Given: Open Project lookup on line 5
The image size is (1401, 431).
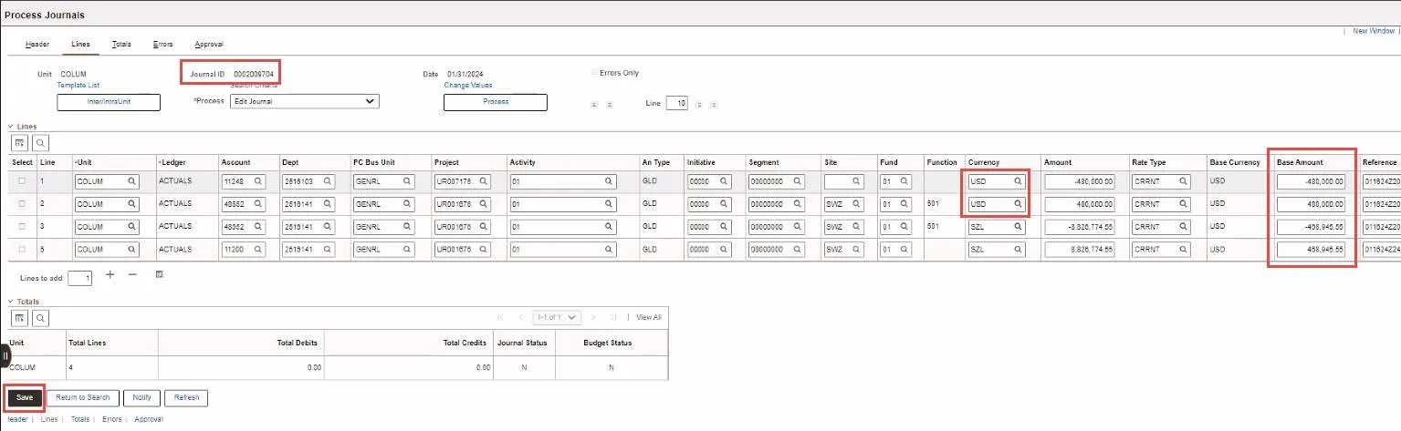Looking at the screenshot, I should click(483, 249).
